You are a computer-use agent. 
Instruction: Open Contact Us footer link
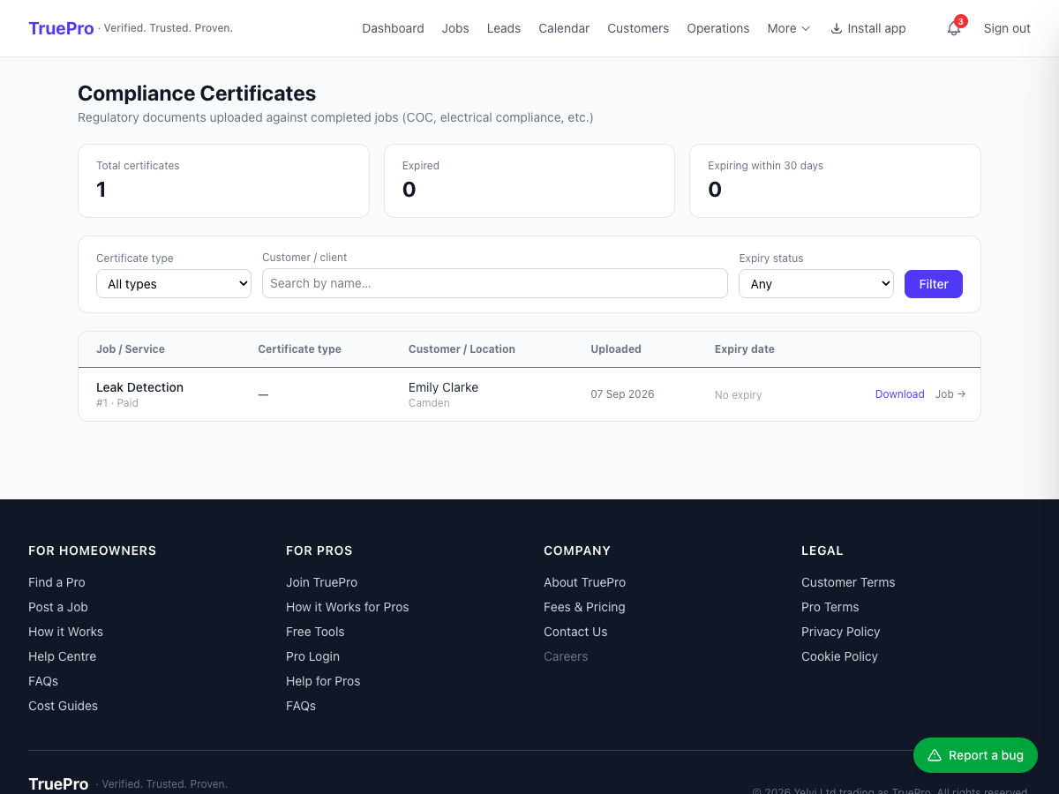(575, 632)
